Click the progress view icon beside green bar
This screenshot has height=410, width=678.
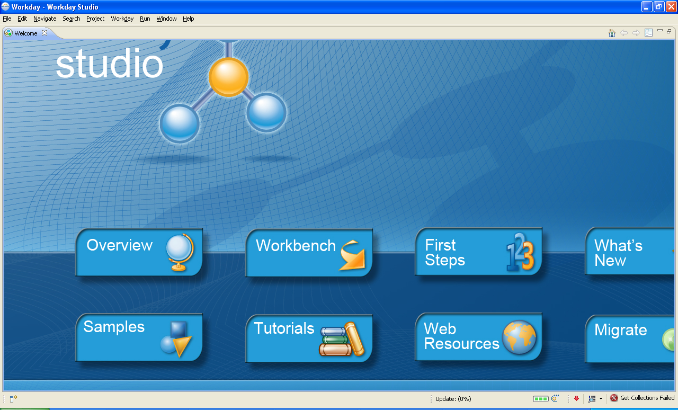click(x=555, y=398)
